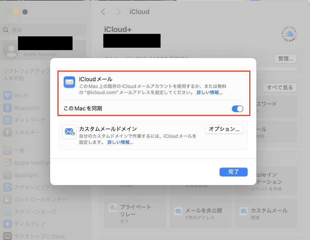Click the デスクトップとDock sidebar icon
The height and width of the screenshot is (240, 310).
pyautogui.click(x=7, y=236)
